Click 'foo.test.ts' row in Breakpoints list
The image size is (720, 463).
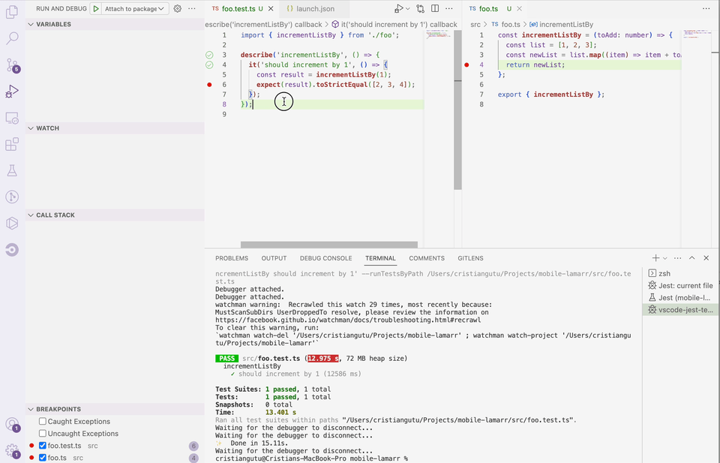pyautogui.click(x=115, y=446)
